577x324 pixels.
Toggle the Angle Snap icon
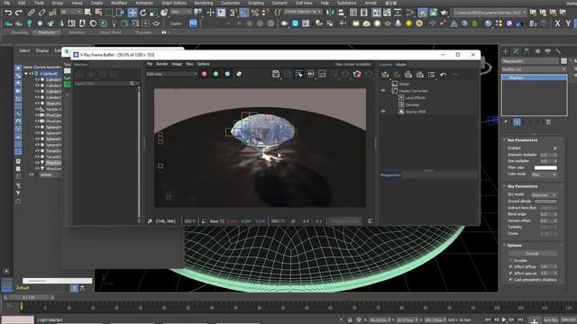click(244, 13)
